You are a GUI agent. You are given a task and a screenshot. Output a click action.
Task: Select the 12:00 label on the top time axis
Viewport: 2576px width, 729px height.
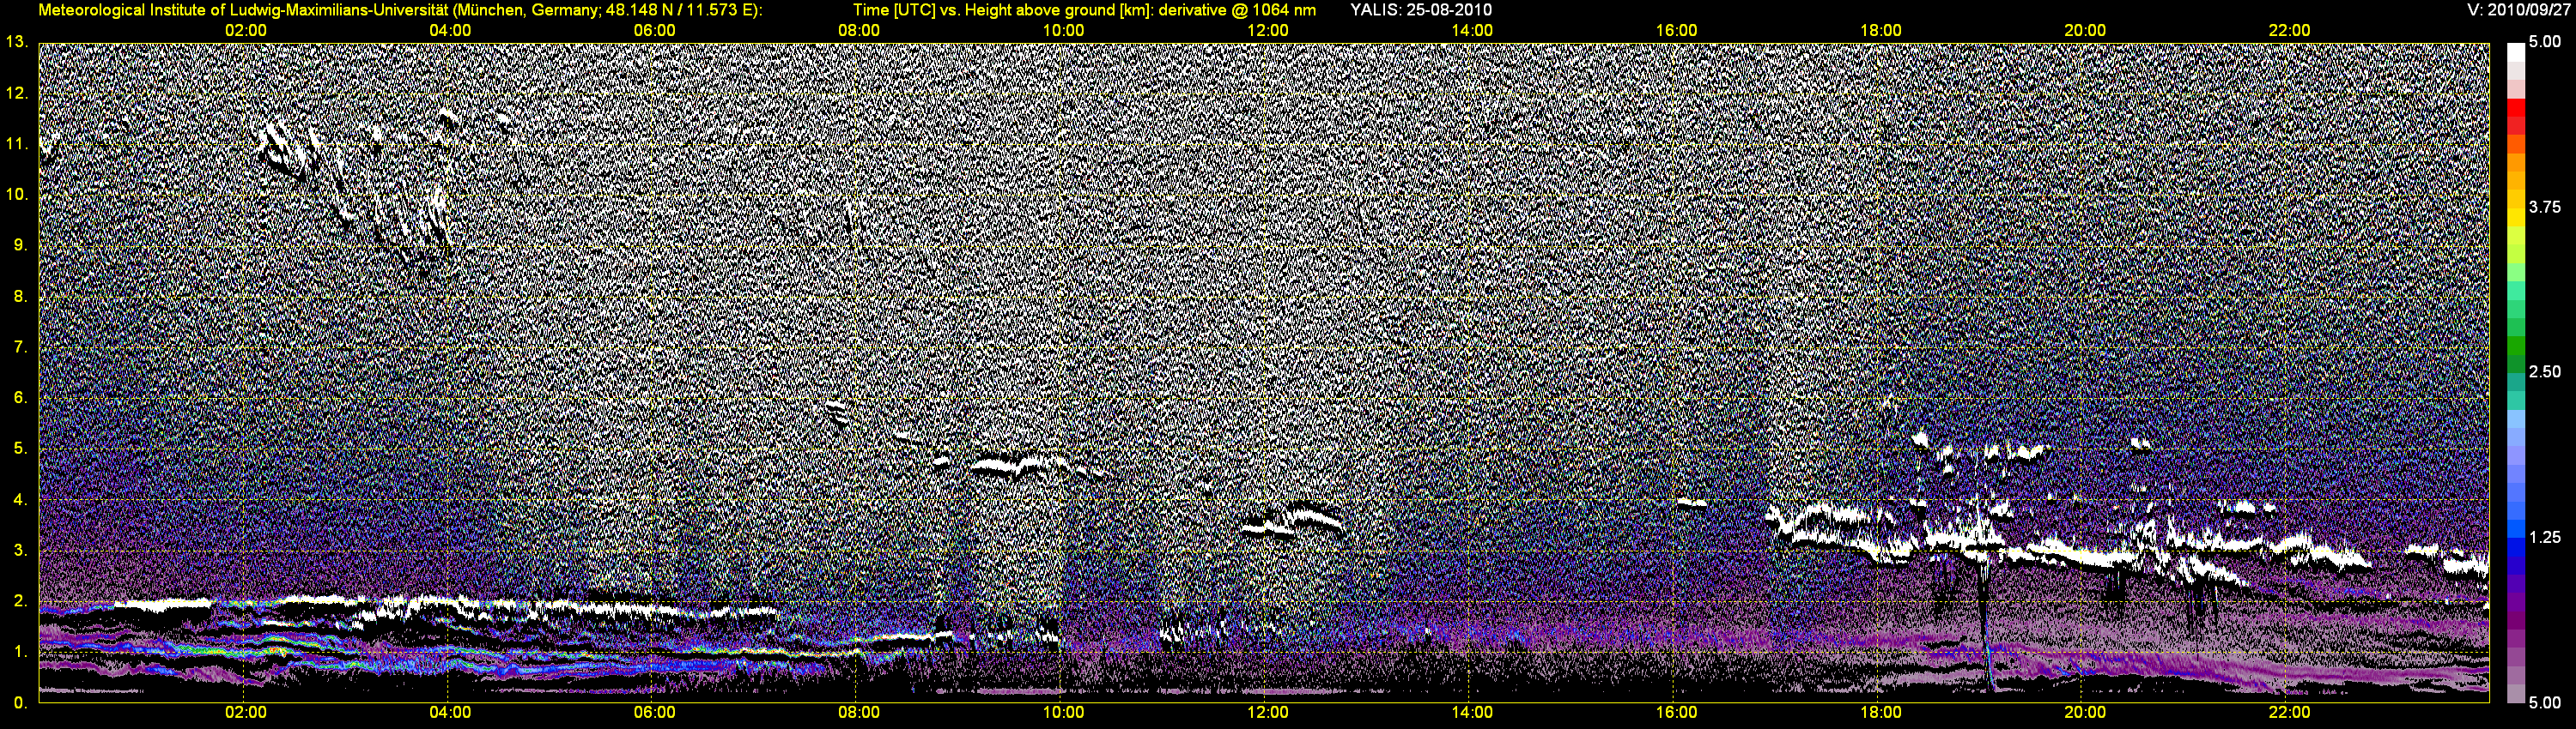[1268, 31]
